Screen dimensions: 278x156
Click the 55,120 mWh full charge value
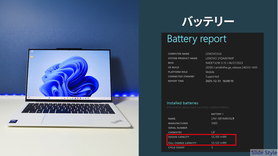coord(219,143)
